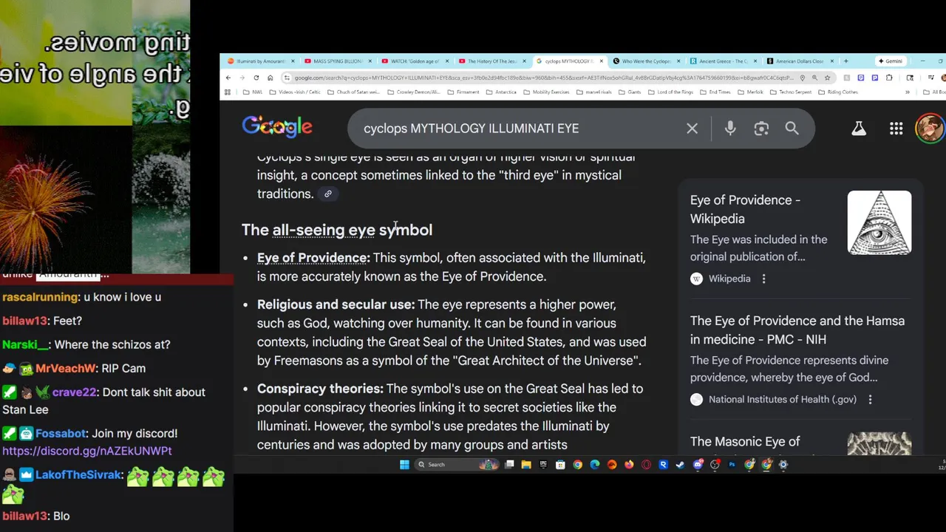This screenshot has height=532, width=946.
Task: Open 'The Eye of Providence and the Hamsa' result
Action: point(797,330)
